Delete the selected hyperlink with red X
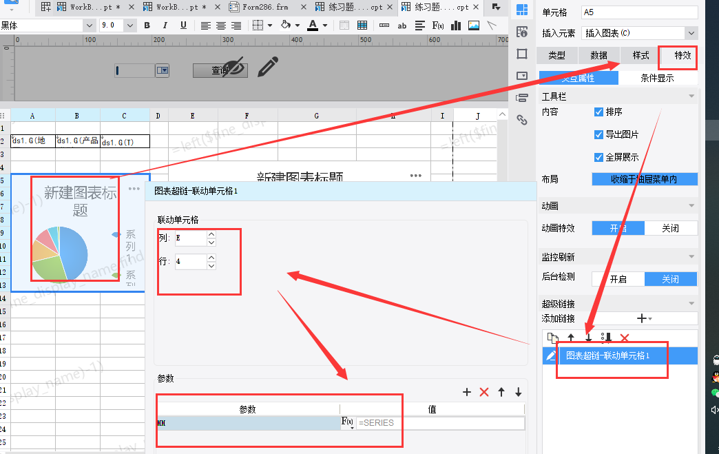 click(624, 338)
